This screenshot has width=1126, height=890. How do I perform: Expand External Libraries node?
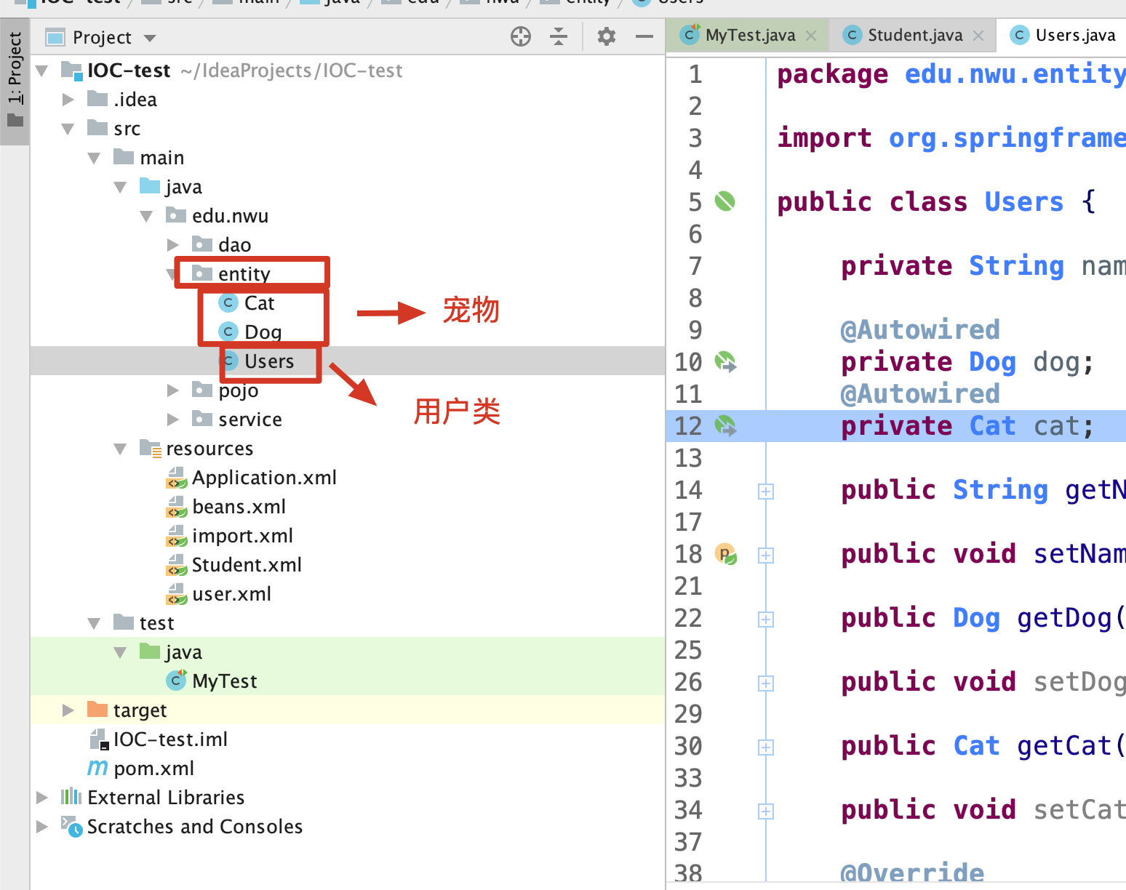pos(42,798)
